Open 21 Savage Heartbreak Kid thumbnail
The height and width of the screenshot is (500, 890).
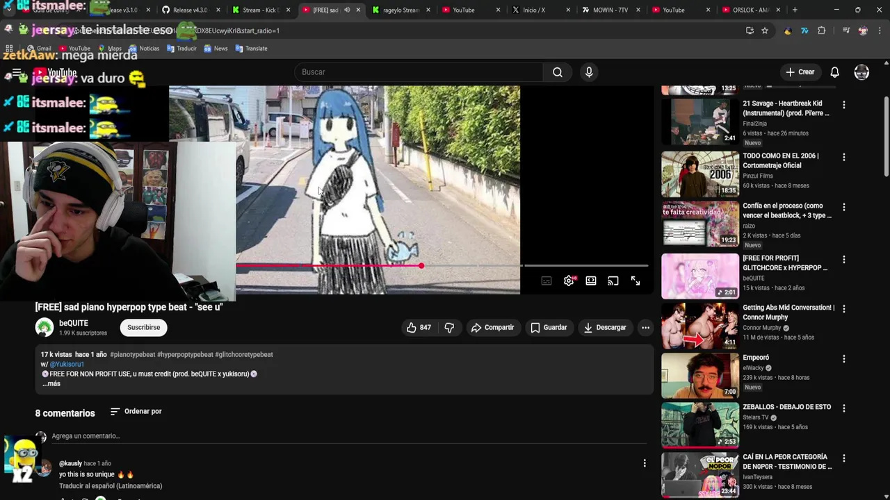click(x=700, y=122)
